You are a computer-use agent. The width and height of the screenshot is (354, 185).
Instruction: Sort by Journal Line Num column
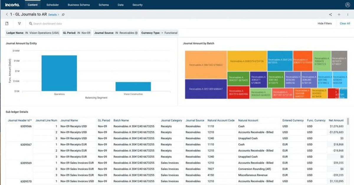pos(46,120)
